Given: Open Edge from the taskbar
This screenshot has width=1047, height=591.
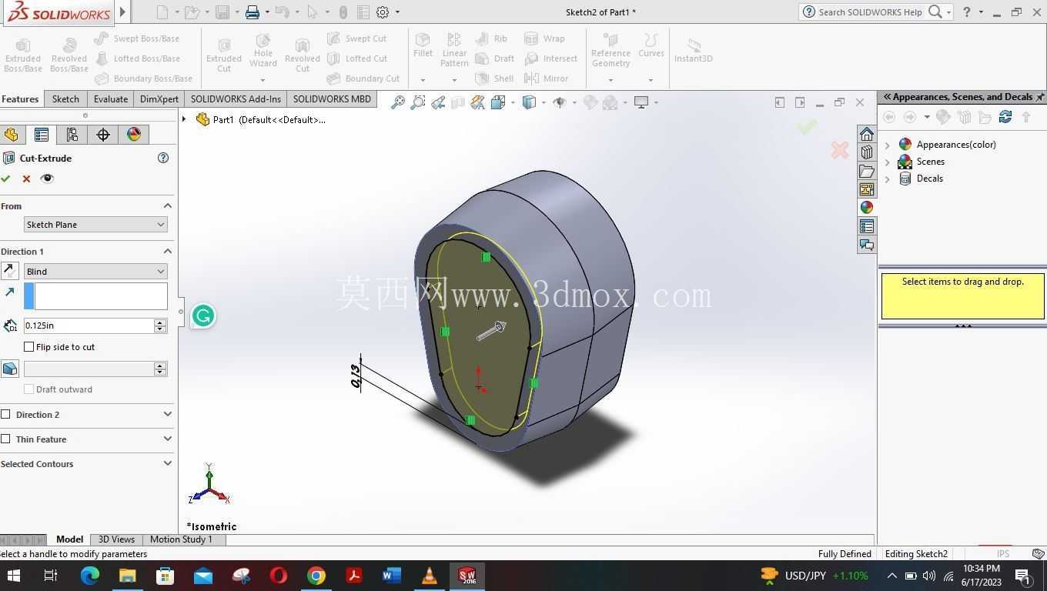Looking at the screenshot, I should click(x=90, y=576).
